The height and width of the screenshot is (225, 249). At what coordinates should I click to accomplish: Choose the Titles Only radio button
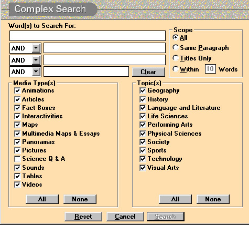click(x=175, y=58)
